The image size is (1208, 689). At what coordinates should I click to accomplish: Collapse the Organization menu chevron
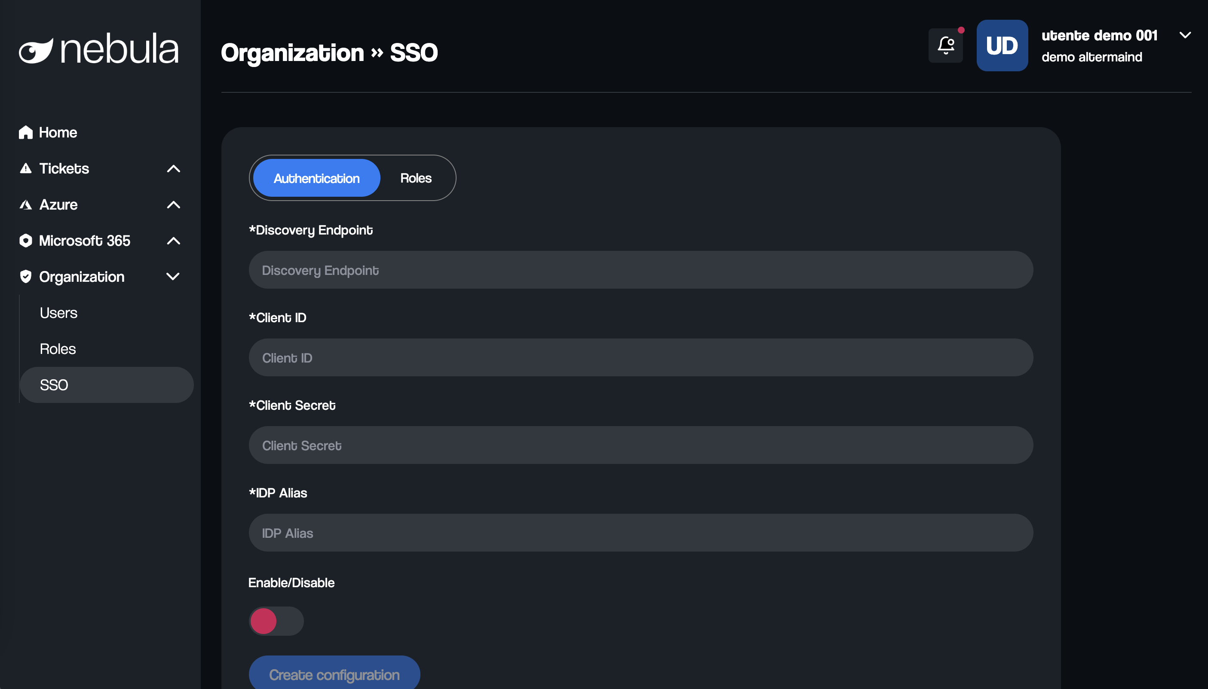pos(173,276)
